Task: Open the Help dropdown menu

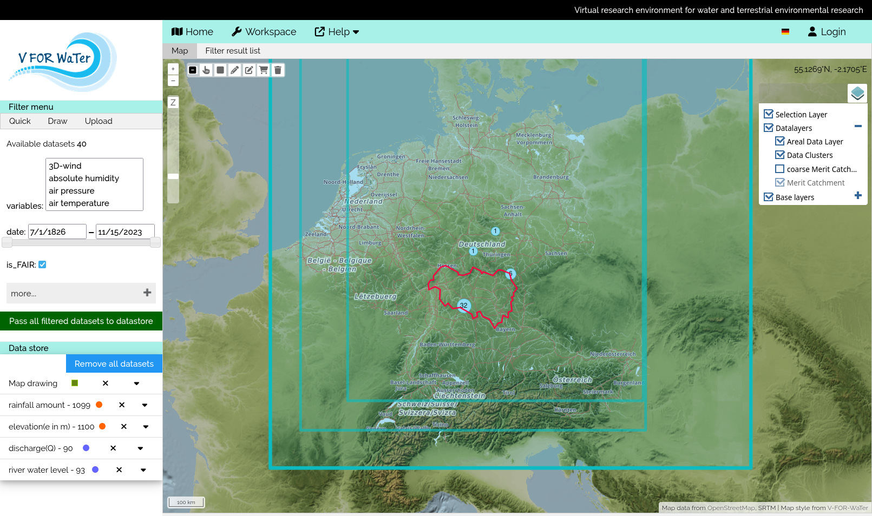Action: [x=337, y=32]
